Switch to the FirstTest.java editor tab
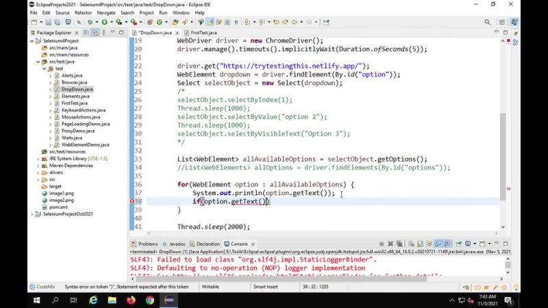Viewport: 548px width, 308px height. tap(203, 32)
